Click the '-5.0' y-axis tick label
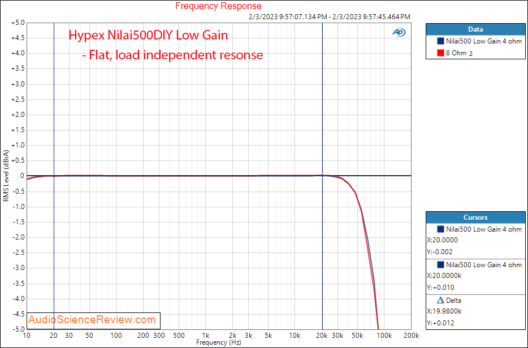This screenshot has height=348, width=528. (x=18, y=329)
